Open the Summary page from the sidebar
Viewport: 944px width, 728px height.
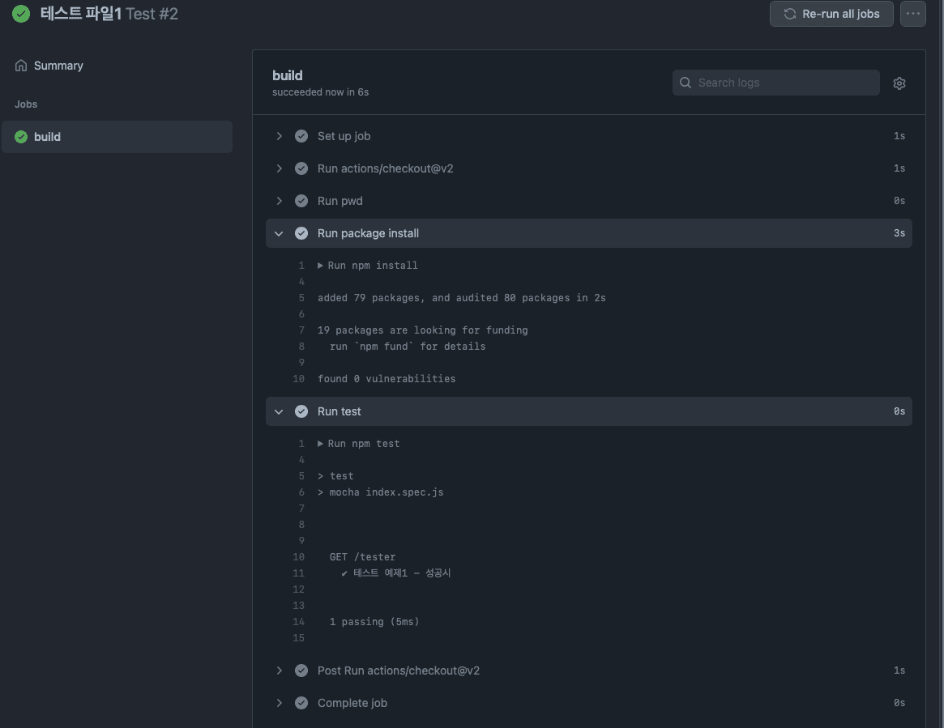58,66
